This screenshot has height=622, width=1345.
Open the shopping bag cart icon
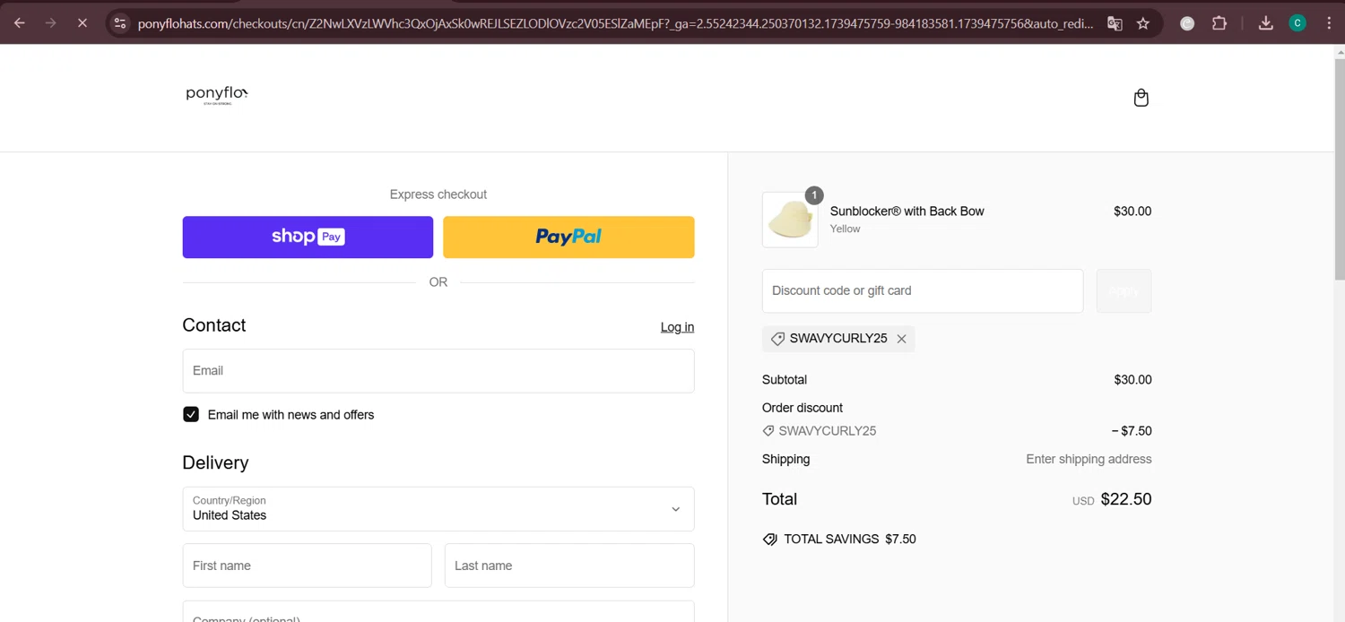(x=1141, y=98)
